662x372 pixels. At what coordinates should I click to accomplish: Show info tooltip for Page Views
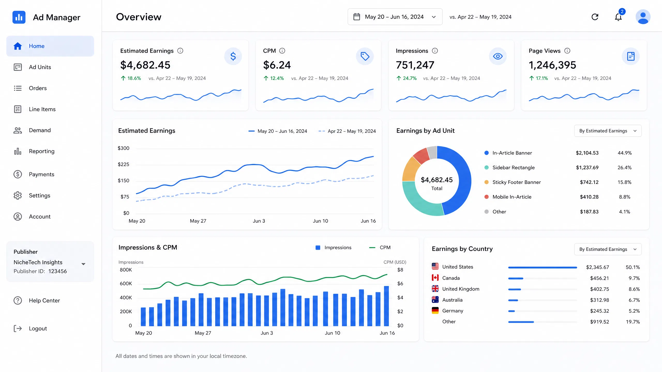click(567, 51)
